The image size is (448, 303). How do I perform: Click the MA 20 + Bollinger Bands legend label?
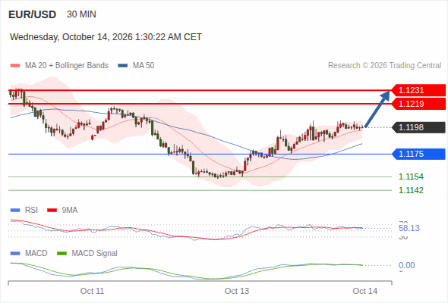67,66
